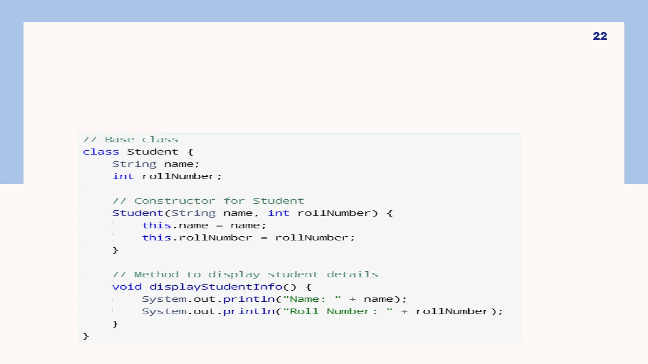This screenshot has height=364, width=648.
Task: Click the displayStudentInfo method name
Action: [215, 287]
